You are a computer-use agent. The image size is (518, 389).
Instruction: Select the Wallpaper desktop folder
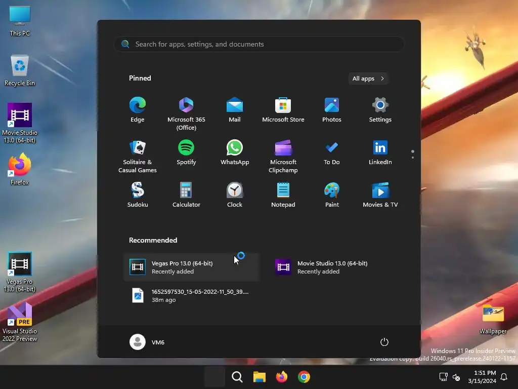493,319
